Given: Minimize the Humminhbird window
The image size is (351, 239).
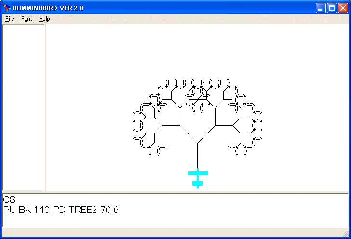Looking at the screenshot, I should coord(321,8).
